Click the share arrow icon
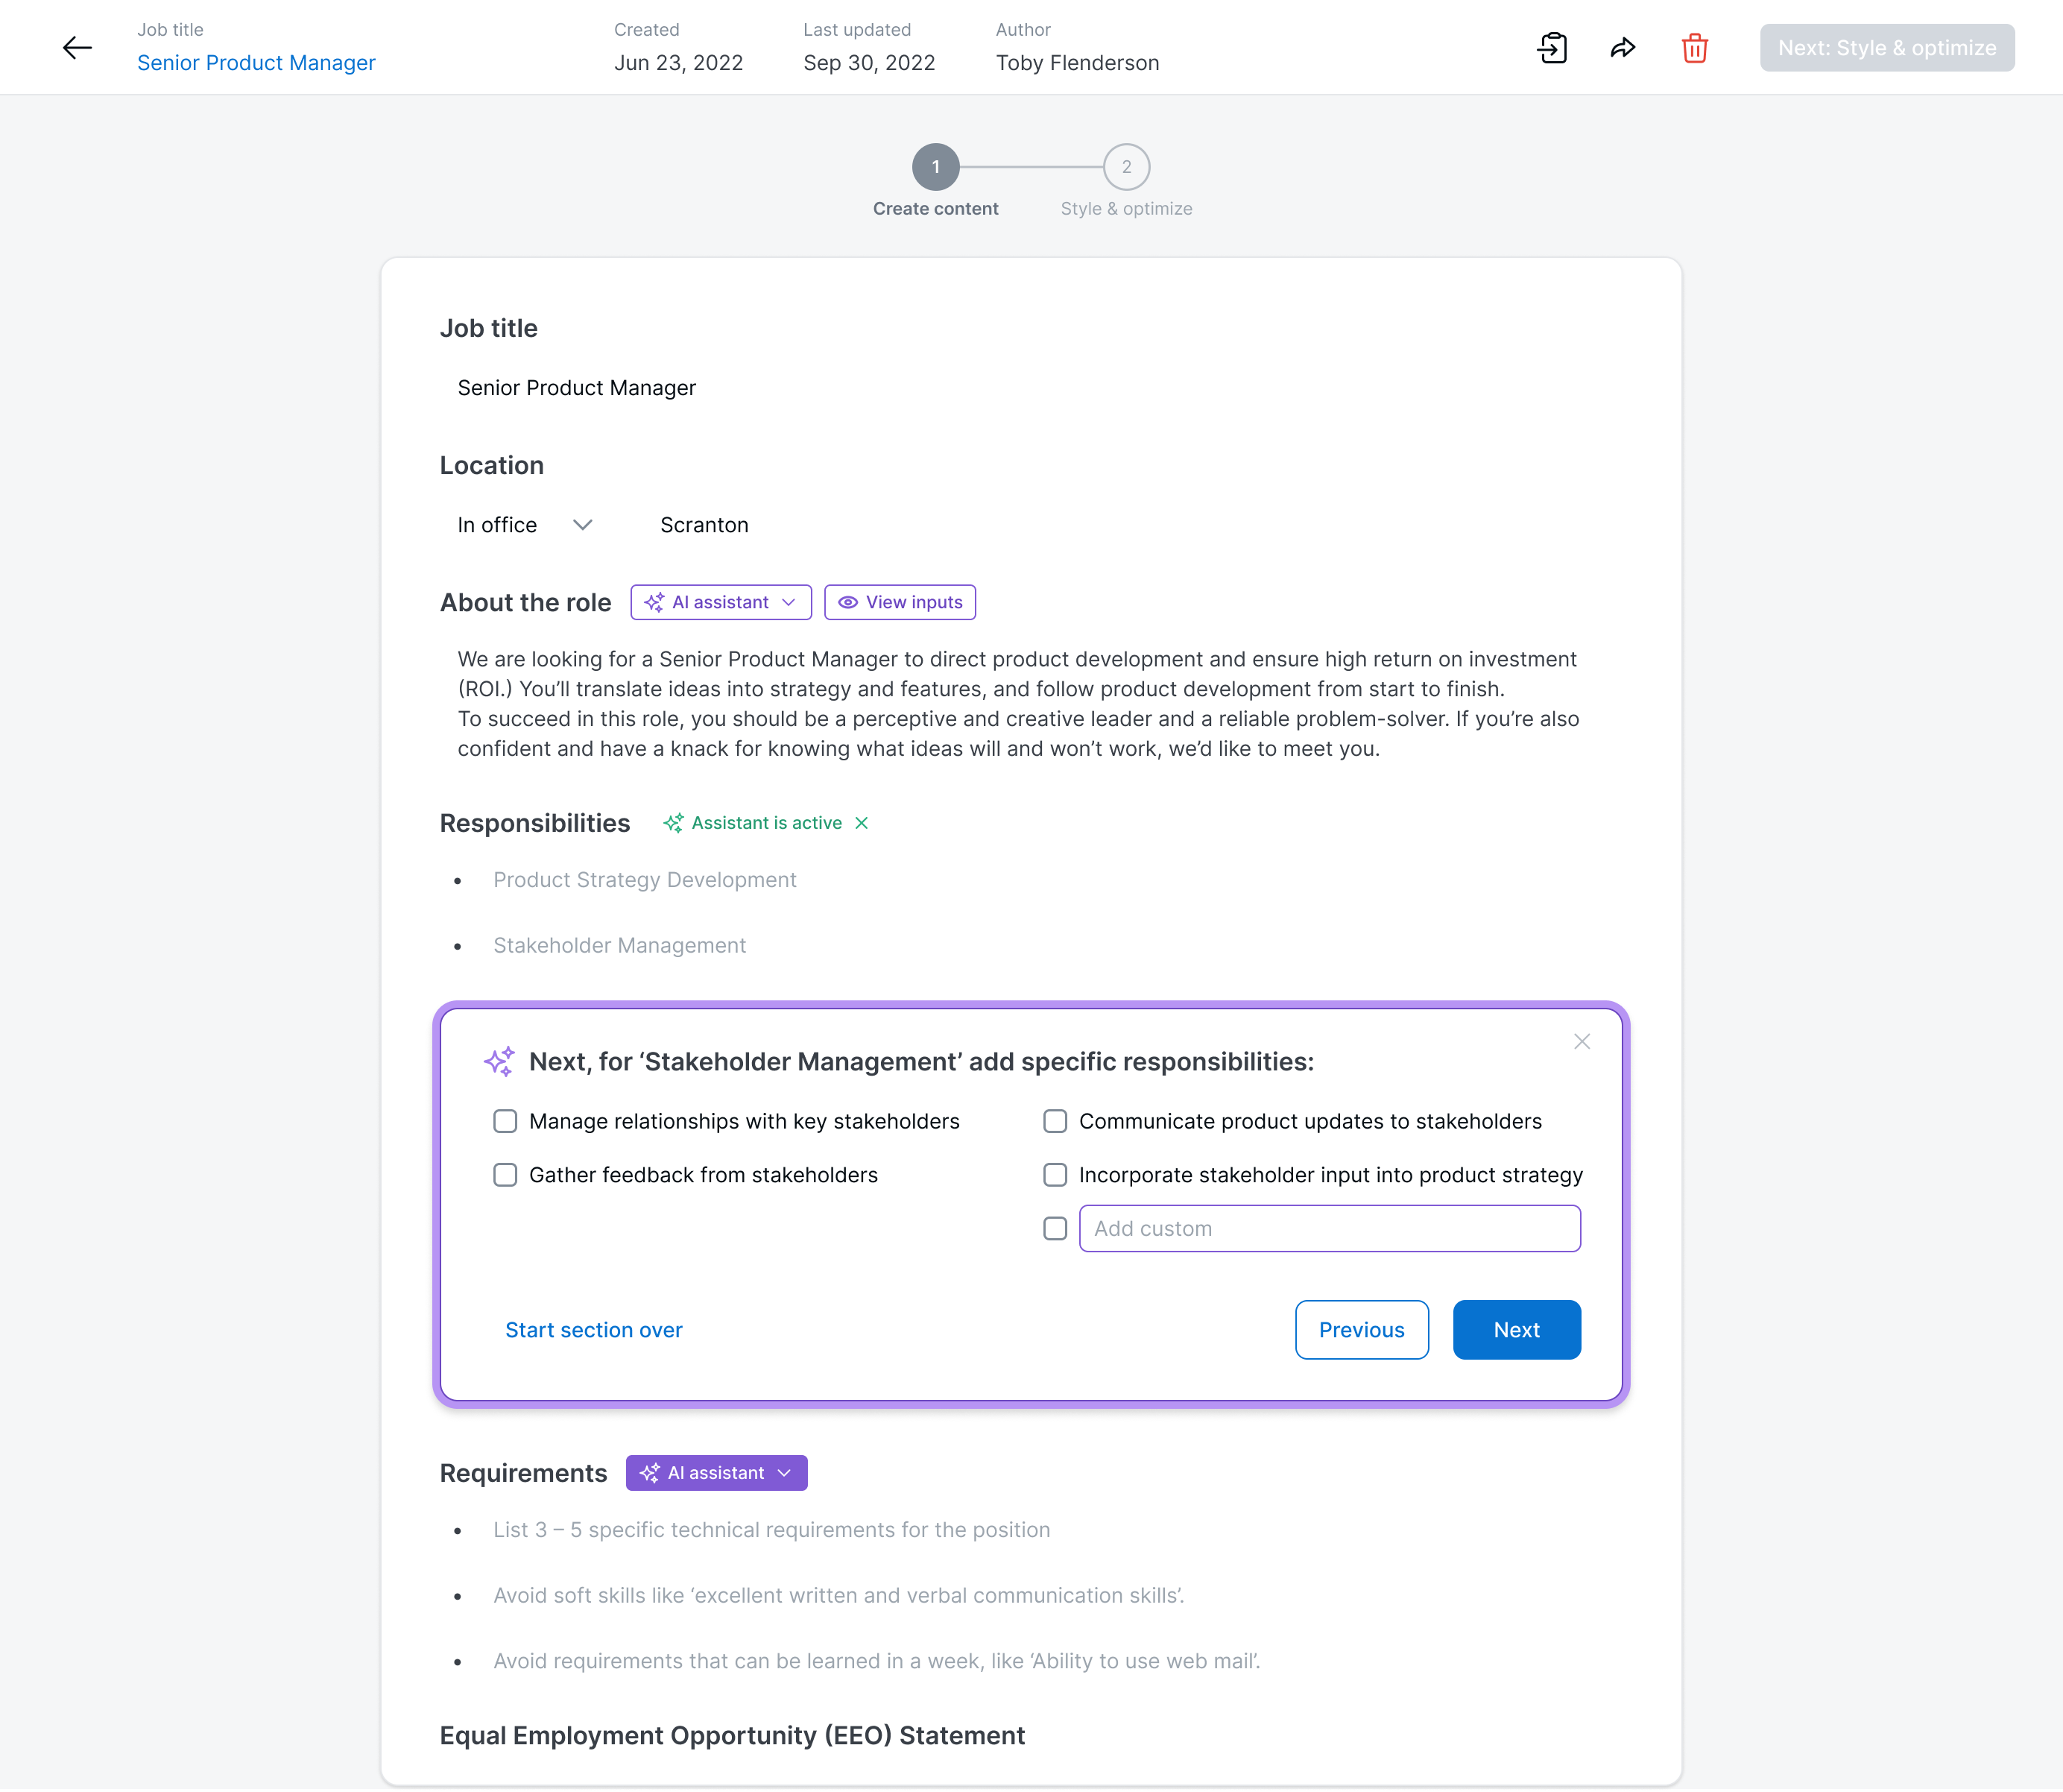2063x1792 pixels. point(1623,48)
